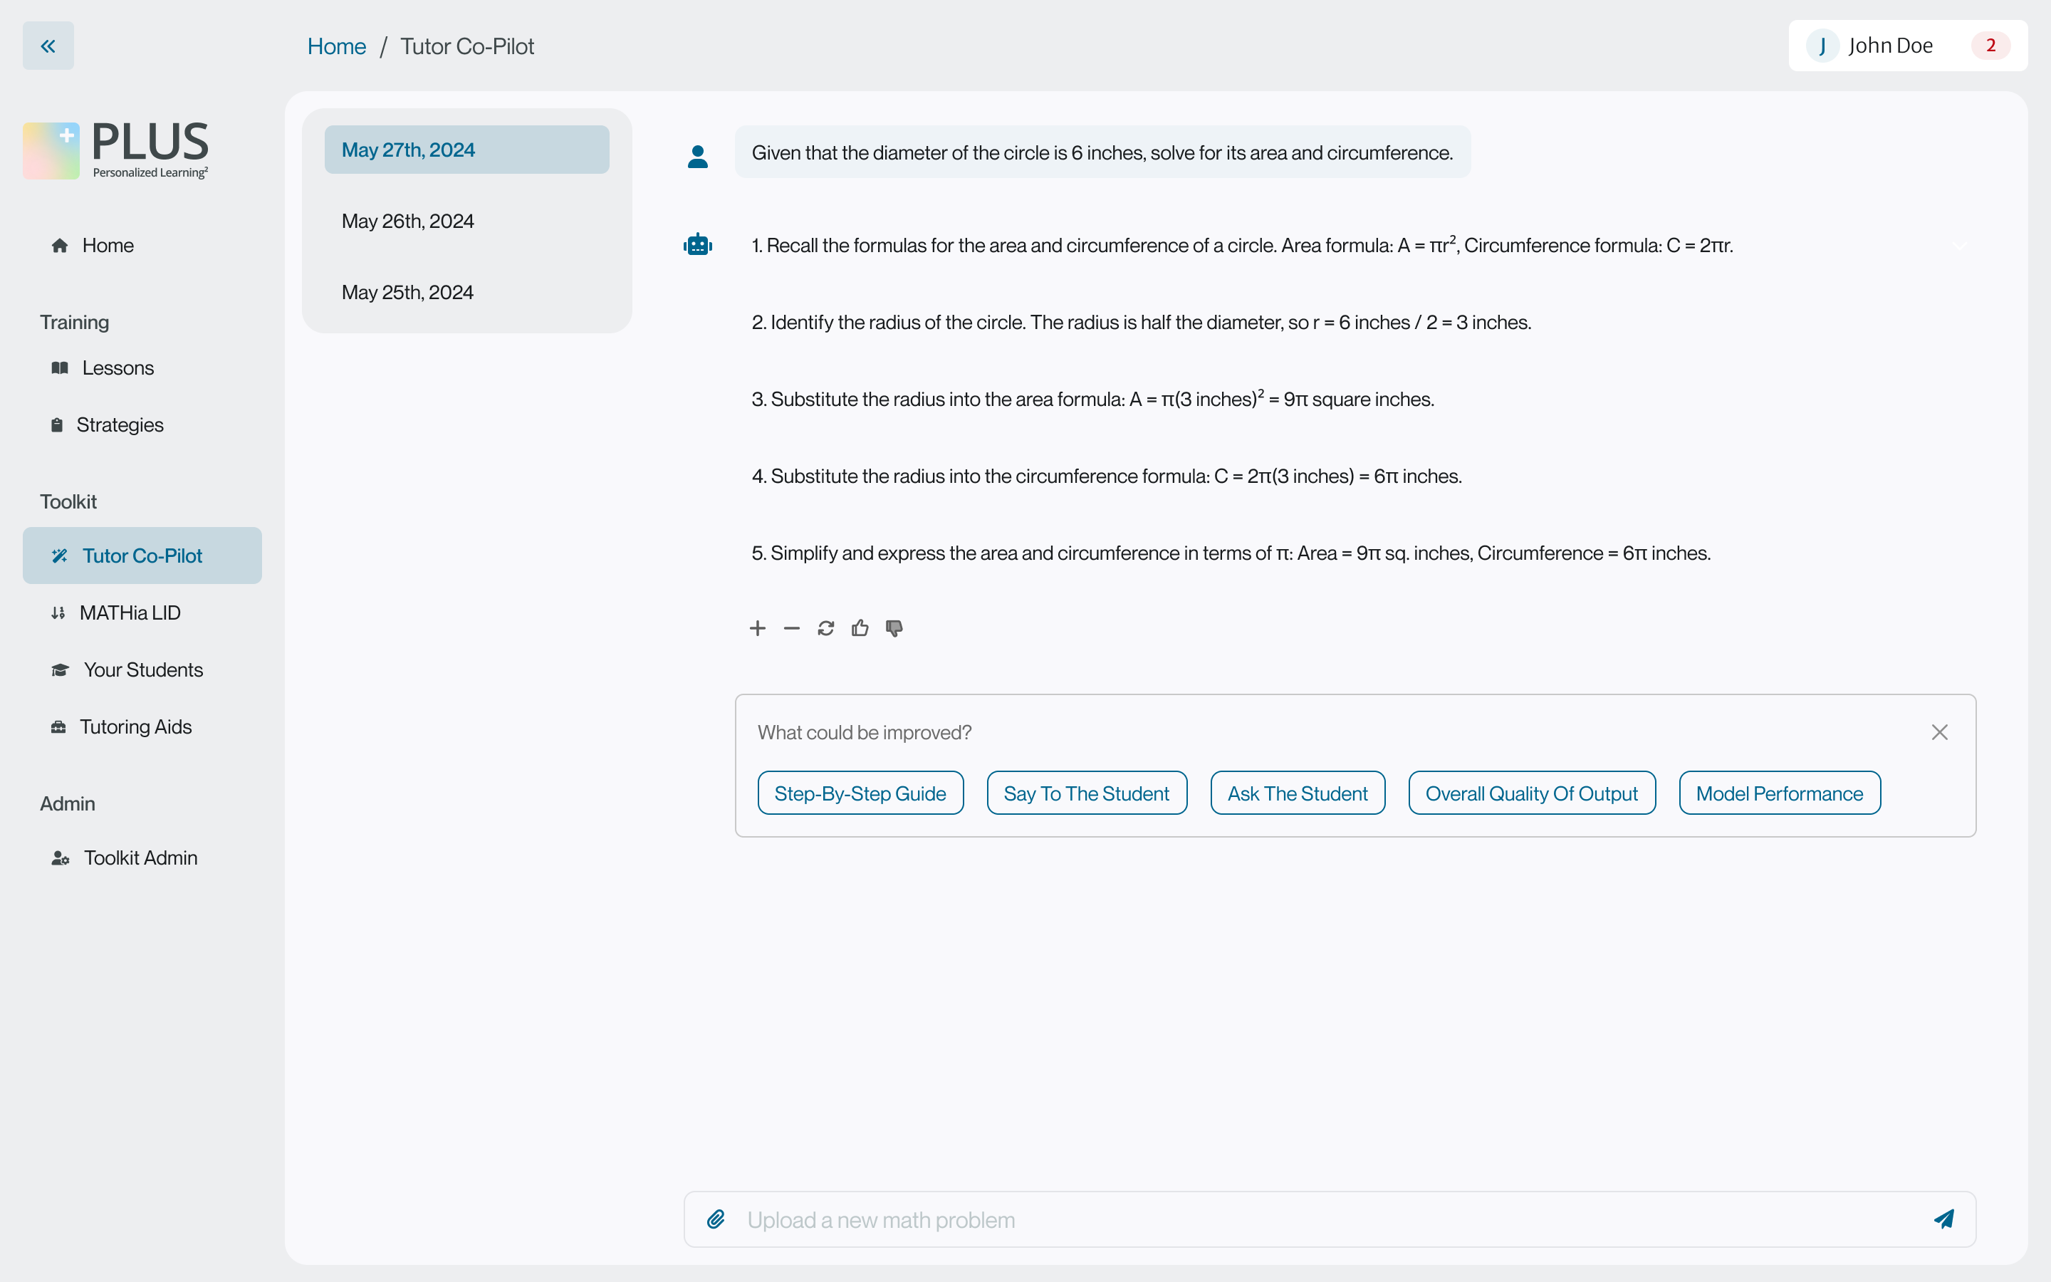Screen dimensions: 2051x1282
Task: Close the 'What could be improved?' panel
Action: (1939, 731)
